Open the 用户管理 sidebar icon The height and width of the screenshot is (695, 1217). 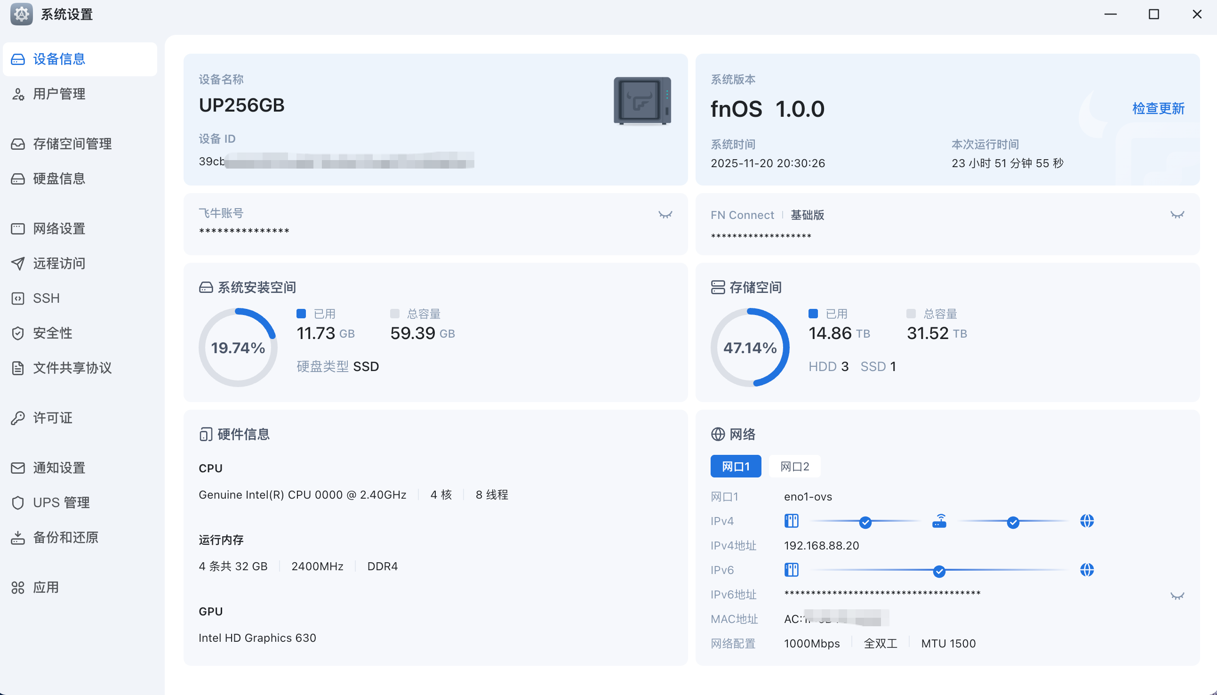point(18,94)
